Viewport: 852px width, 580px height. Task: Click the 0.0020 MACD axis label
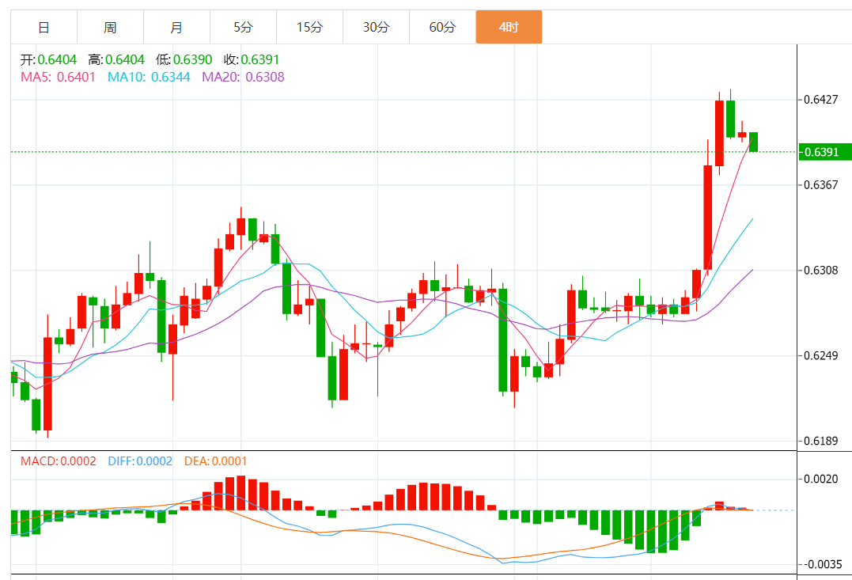click(x=821, y=479)
